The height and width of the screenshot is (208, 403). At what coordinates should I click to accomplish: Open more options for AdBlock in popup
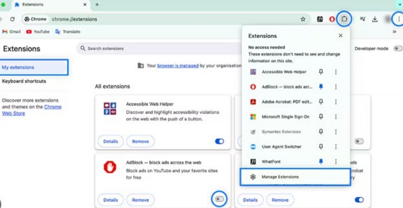pyautogui.click(x=335, y=87)
